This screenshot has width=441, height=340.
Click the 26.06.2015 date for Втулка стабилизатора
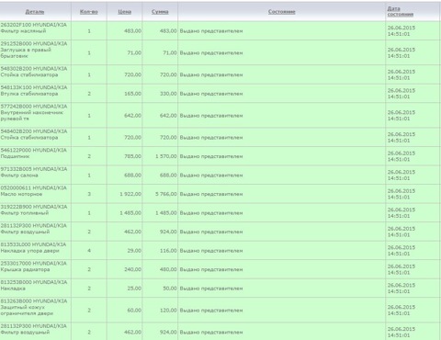coord(401,90)
